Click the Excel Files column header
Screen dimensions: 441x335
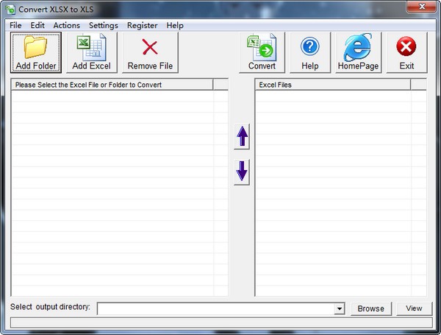[x=332, y=85]
